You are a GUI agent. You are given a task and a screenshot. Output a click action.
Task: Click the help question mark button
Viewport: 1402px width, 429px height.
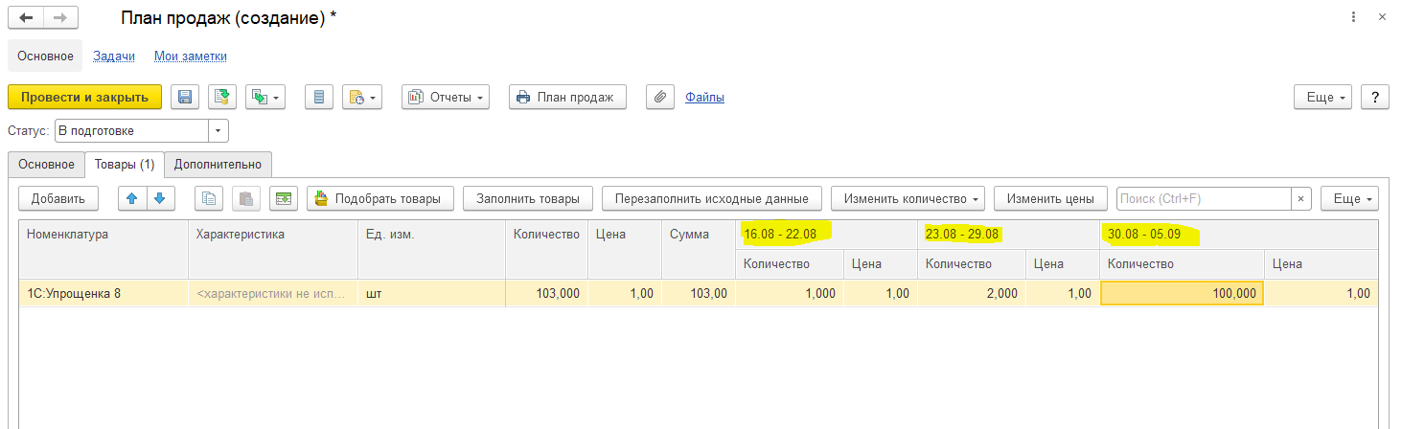pos(1375,97)
